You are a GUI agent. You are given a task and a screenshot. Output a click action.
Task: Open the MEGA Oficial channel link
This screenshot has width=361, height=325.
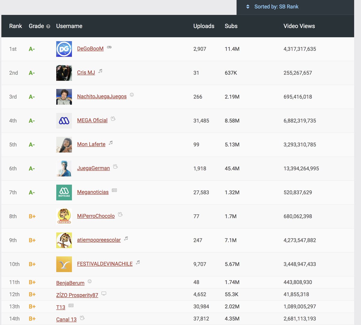click(x=92, y=120)
